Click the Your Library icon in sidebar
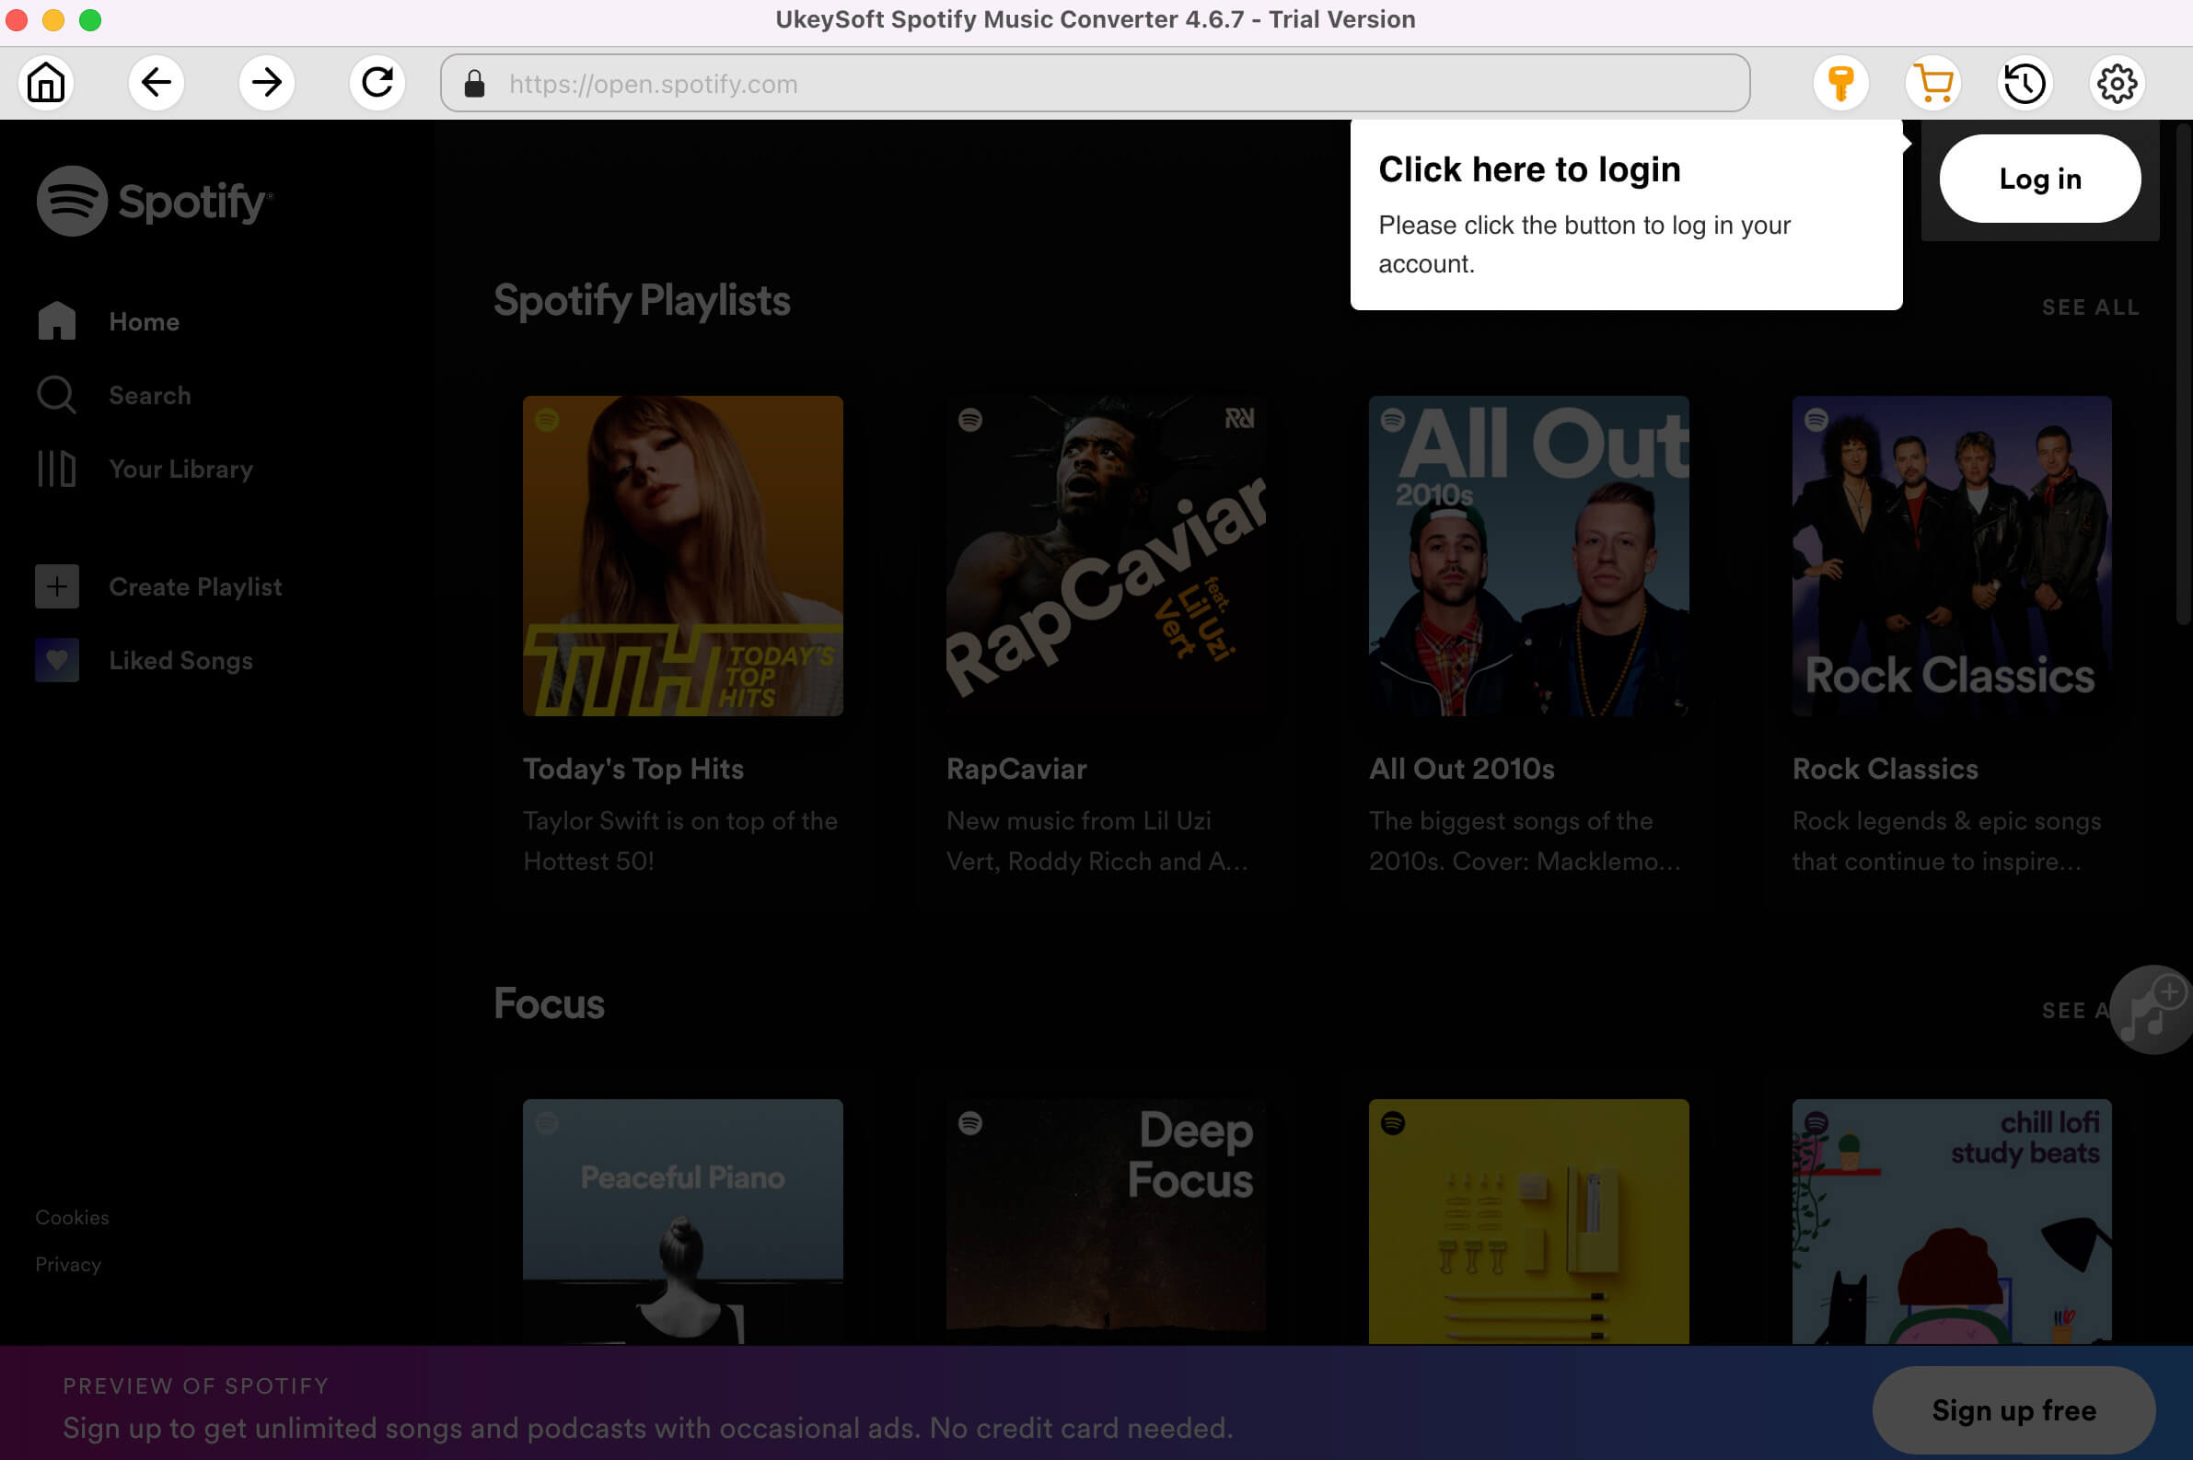 (x=55, y=469)
